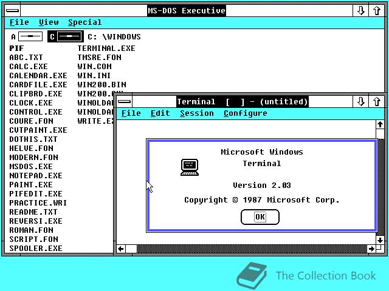Maximize MS-DOS Executive with up arrow
This screenshot has height=291, width=389.
click(376, 11)
